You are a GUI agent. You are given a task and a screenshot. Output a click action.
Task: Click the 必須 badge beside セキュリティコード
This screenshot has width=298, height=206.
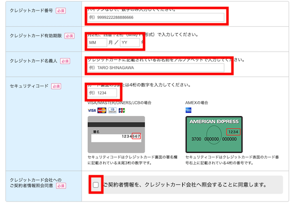tap(56, 86)
